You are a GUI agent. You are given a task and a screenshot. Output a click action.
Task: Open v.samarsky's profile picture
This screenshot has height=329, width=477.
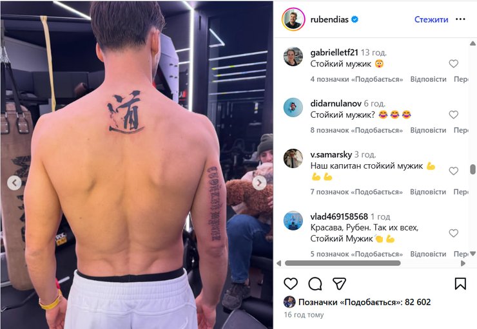click(x=293, y=158)
